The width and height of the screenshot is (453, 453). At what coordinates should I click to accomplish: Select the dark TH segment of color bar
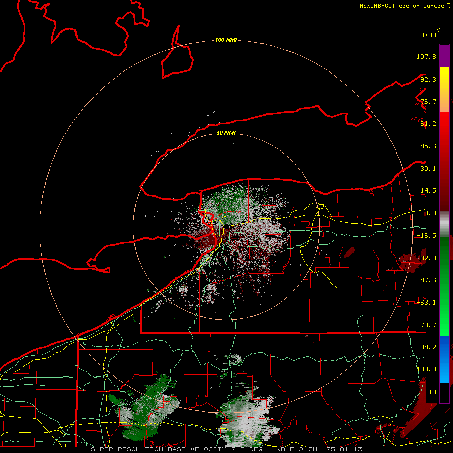click(444, 393)
